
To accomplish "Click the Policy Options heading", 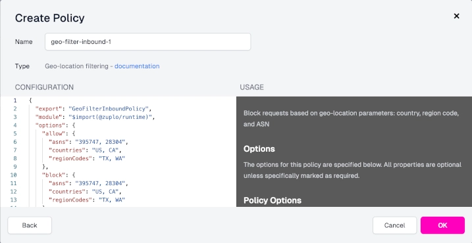I will [273, 200].
